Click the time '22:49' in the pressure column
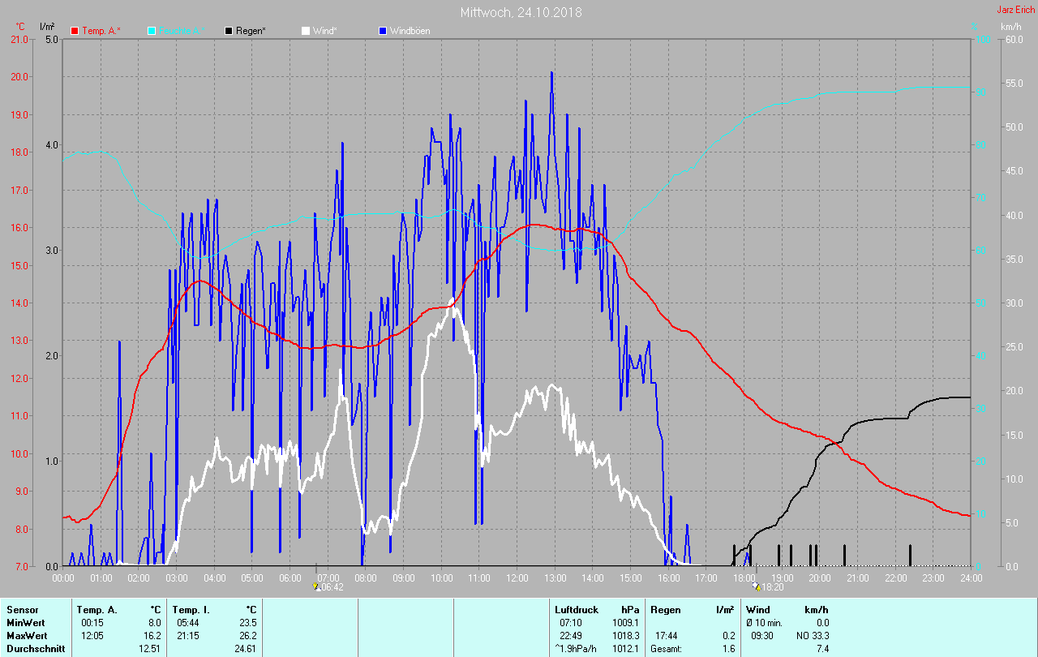The width and height of the screenshot is (1038, 657). click(x=571, y=636)
